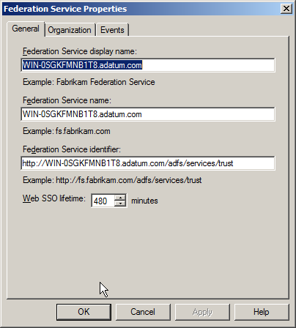Click the Cancel button
The height and width of the screenshot is (328, 296).
click(143, 312)
